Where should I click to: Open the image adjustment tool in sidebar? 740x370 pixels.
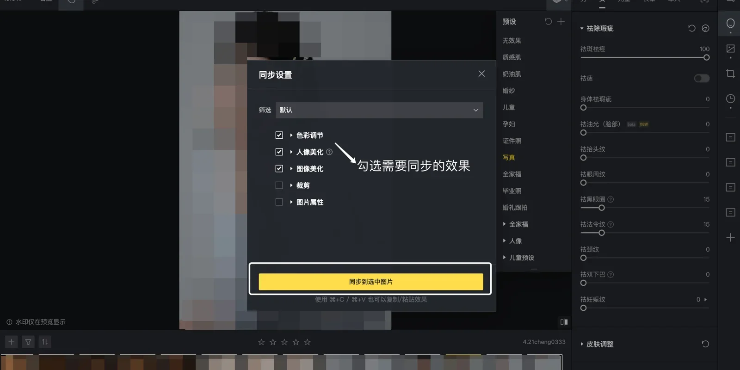[x=730, y=49]
